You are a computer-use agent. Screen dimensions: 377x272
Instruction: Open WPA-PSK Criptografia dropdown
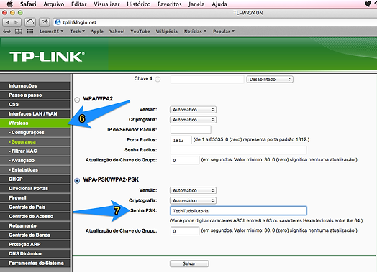pyautogui.click(x=193, y=200)
